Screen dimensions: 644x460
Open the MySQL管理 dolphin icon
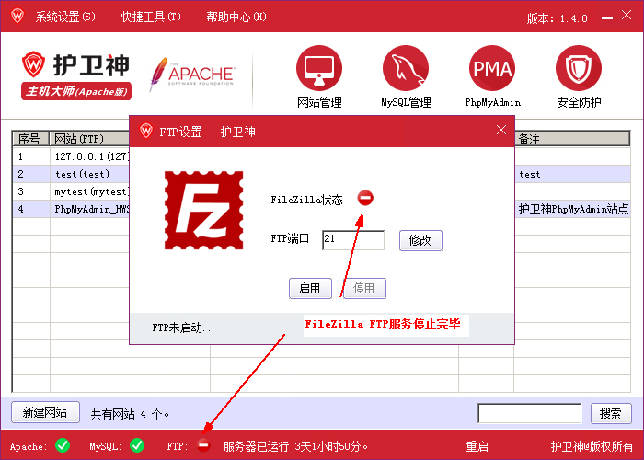click(x=406, y=68)
